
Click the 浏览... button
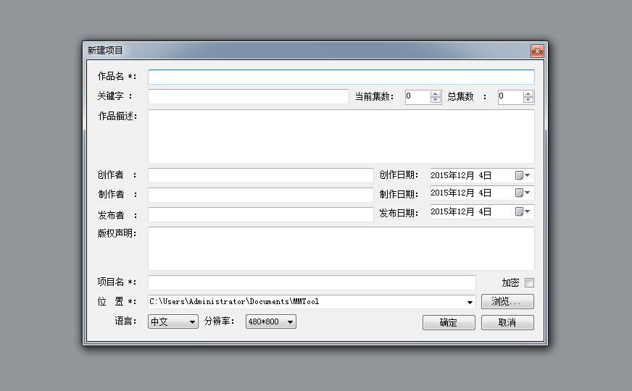(x=507, y=302)
